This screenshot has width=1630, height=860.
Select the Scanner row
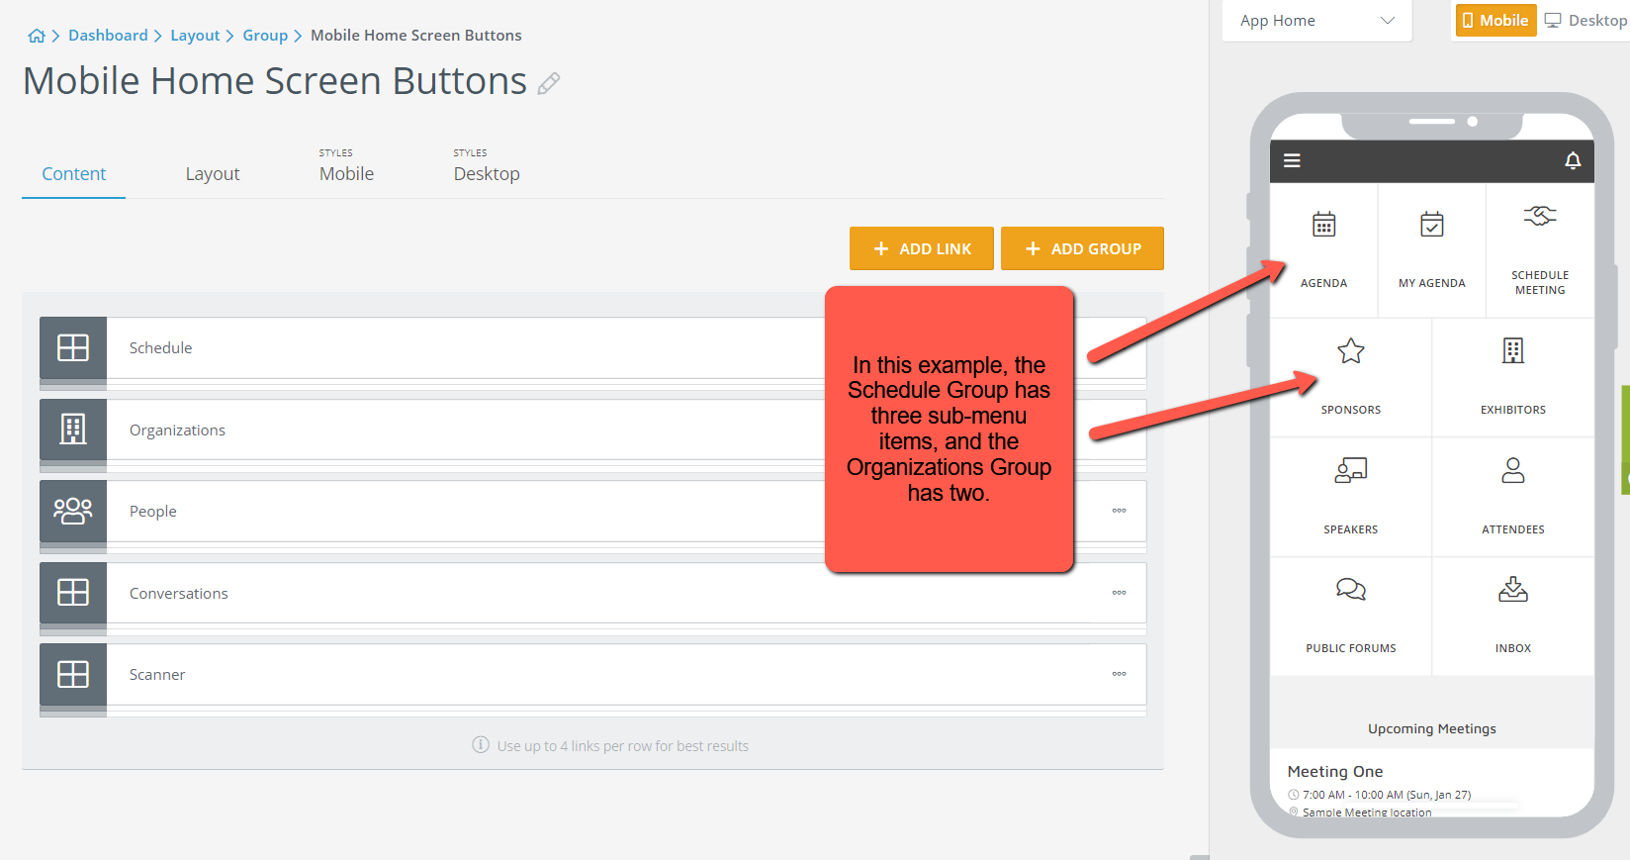pos(593,674)
